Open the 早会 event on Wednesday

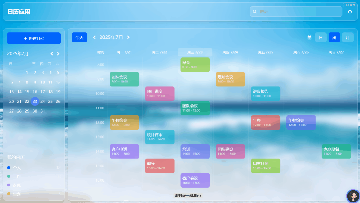pyautogui.click(x=195, y=64)
